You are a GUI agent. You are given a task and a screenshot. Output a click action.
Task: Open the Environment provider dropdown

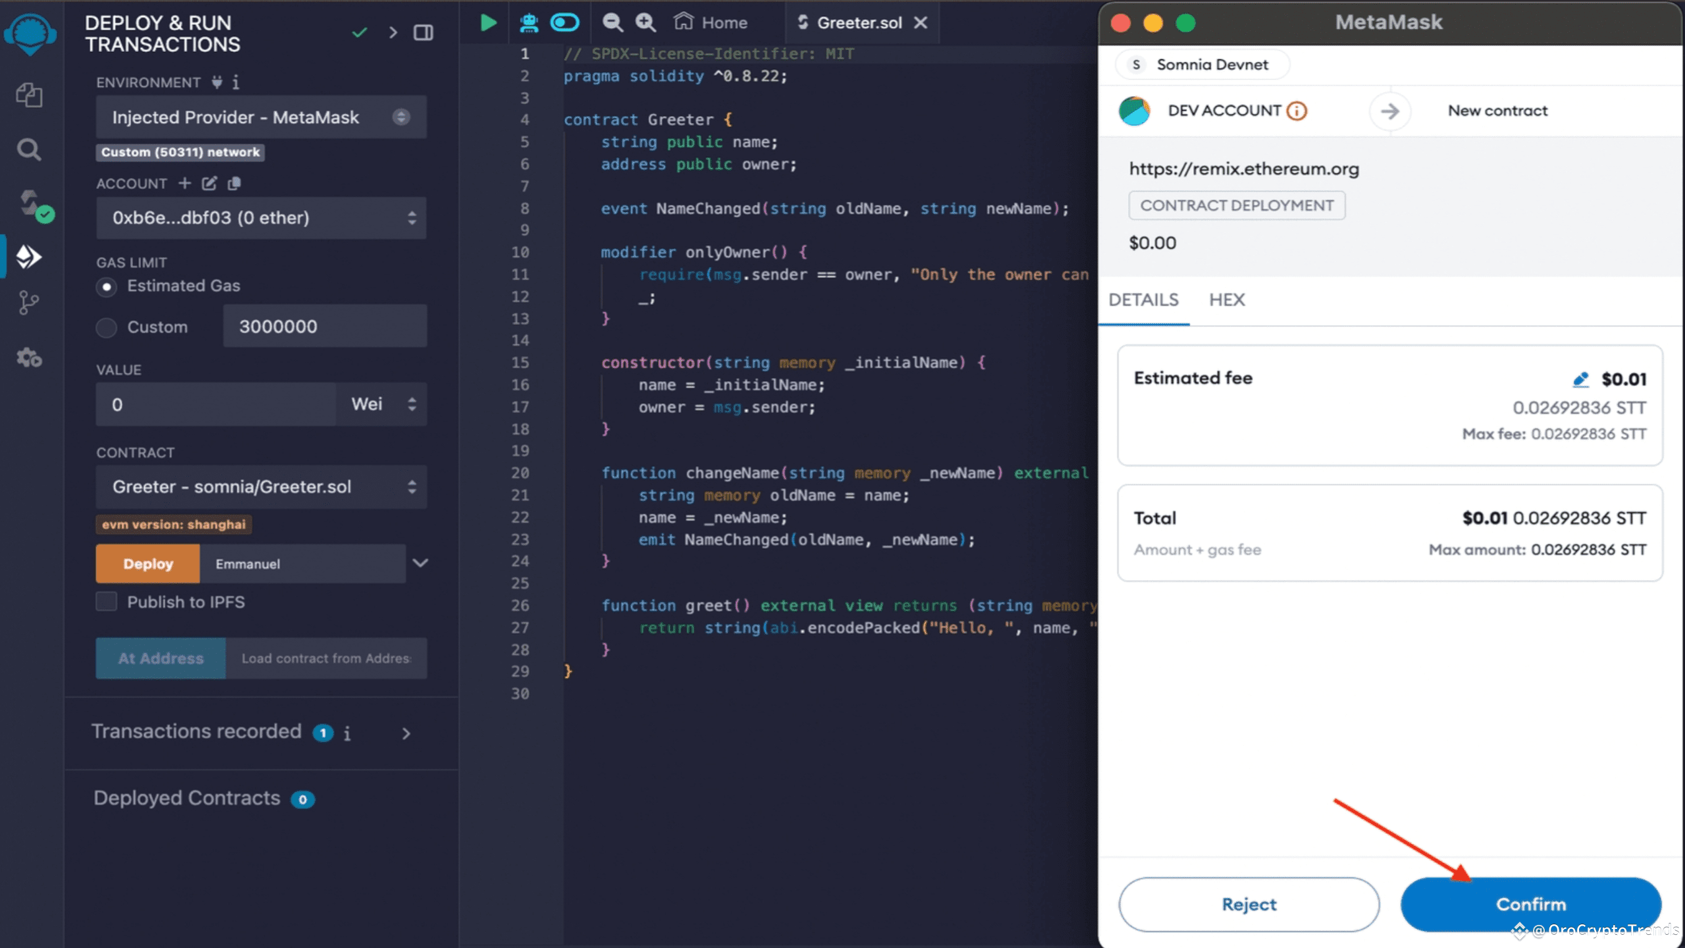(x=261, y=117)
